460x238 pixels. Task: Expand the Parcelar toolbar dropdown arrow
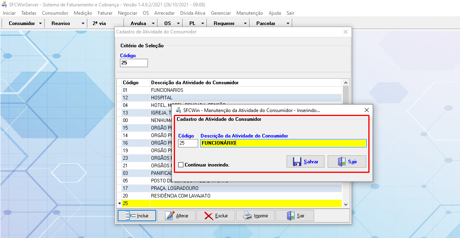pyautogui.click(x=288, y=23)
